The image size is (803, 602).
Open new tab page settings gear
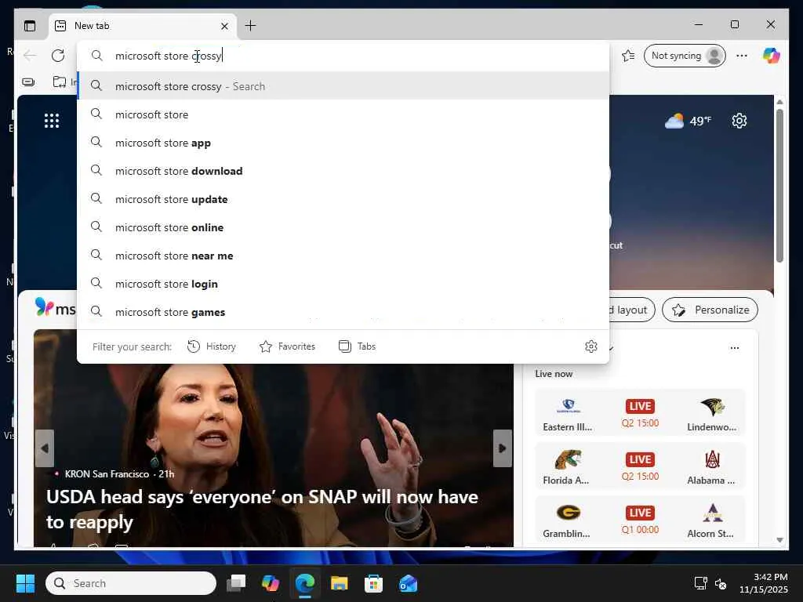tap(739, 121)
